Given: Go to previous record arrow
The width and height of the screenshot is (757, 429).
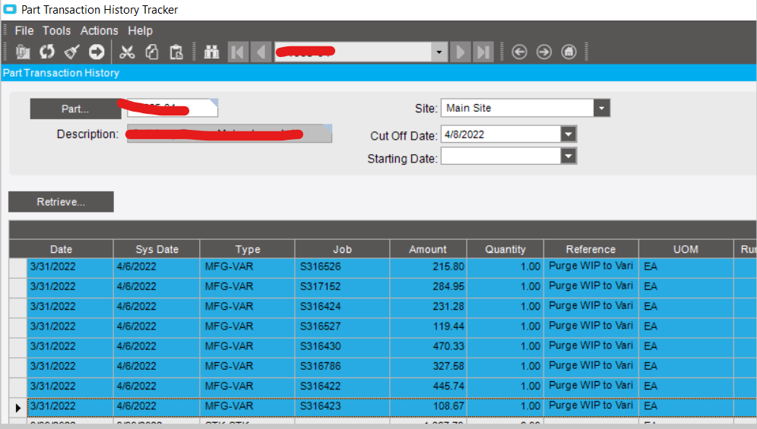Looking at the screenshot, I should point(261,52).
